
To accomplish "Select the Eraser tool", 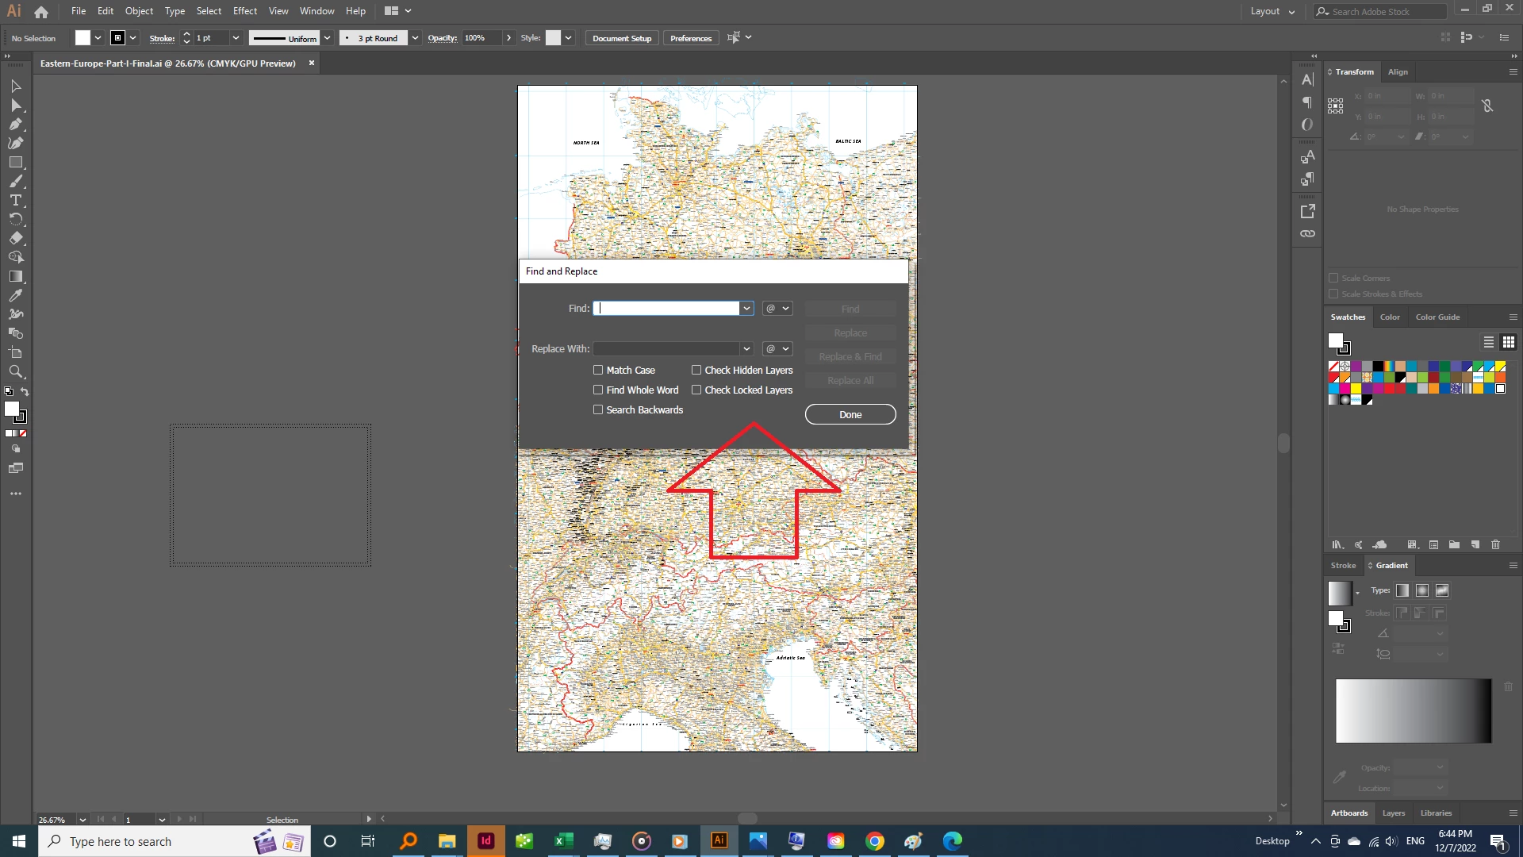I will pyautogui.click(x=16, y=238).
